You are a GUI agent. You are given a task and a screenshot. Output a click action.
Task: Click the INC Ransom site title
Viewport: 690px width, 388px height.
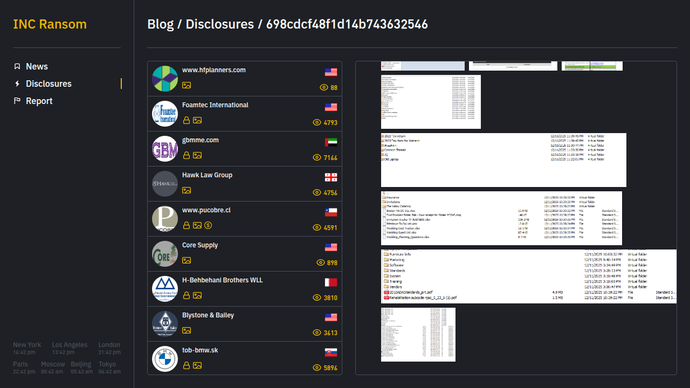pos(50,24)
